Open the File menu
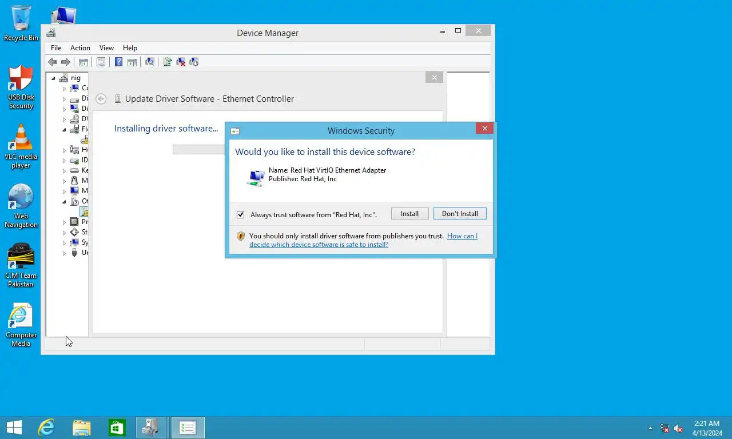The height and width of the screenshot is (439, 732). tap(56, 48)
